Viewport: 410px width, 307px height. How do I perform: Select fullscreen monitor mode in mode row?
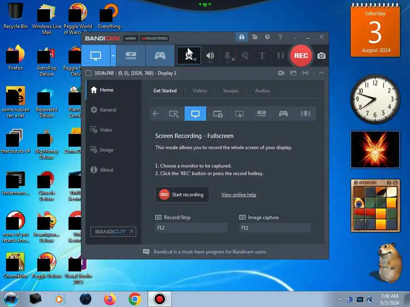pos(195,114)
